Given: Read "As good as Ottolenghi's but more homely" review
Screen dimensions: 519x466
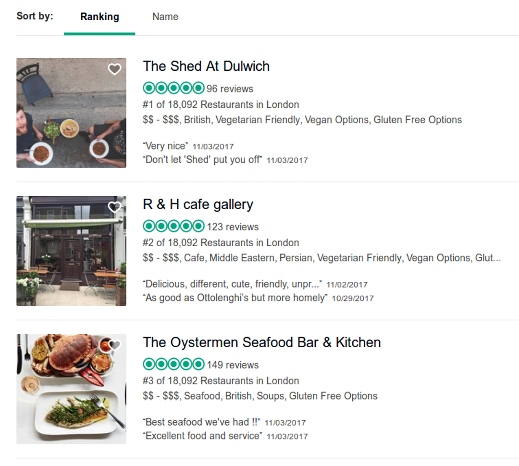Looking at the screenshot, I should [235, 298].
